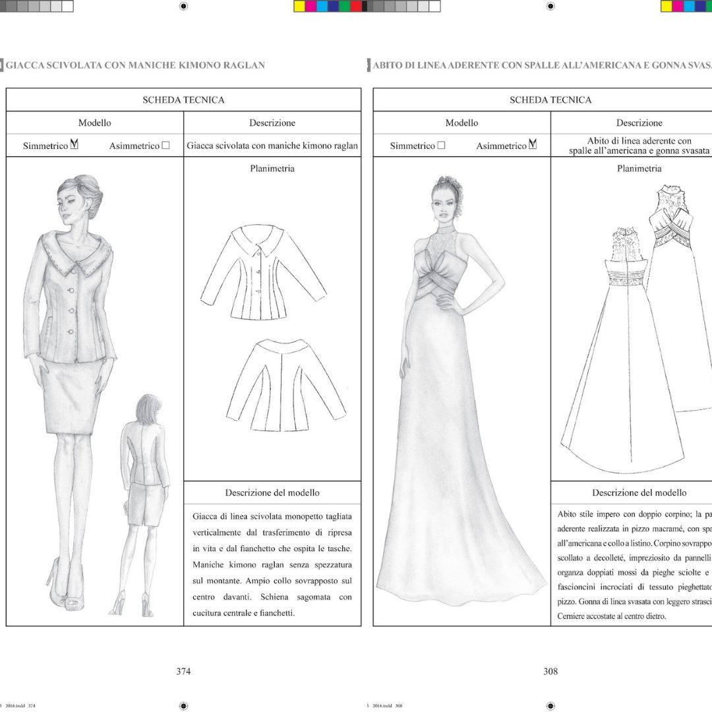Click the paragraph starting "Abito stile impero"

[x=635, y=566]
